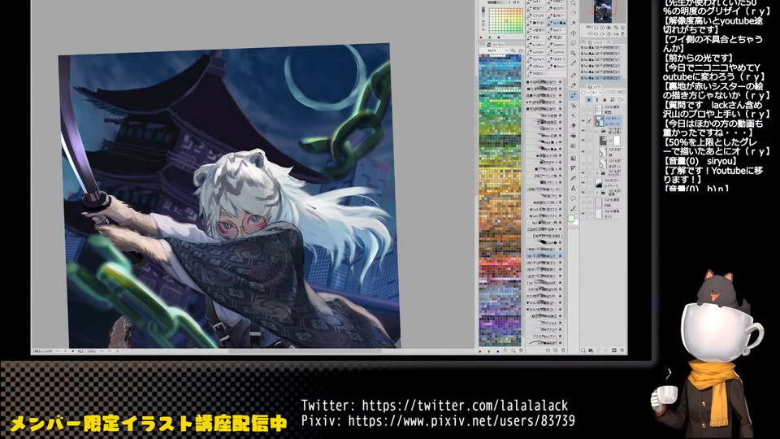Hide the ガイド layer
Screen dimensions: 780x439
(x=583, y=212)
